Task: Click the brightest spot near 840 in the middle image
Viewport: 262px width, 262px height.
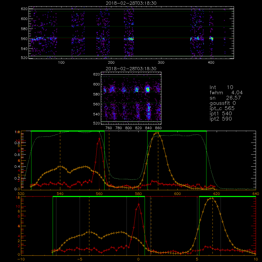Action: (148, 90)
